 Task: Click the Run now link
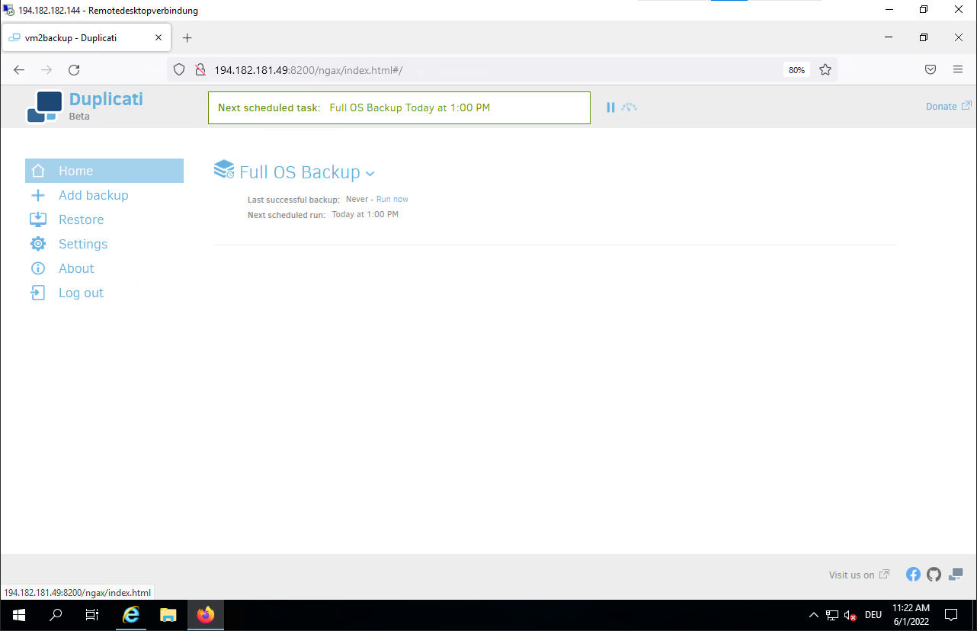pyautogui.click(x=392, y=200)
